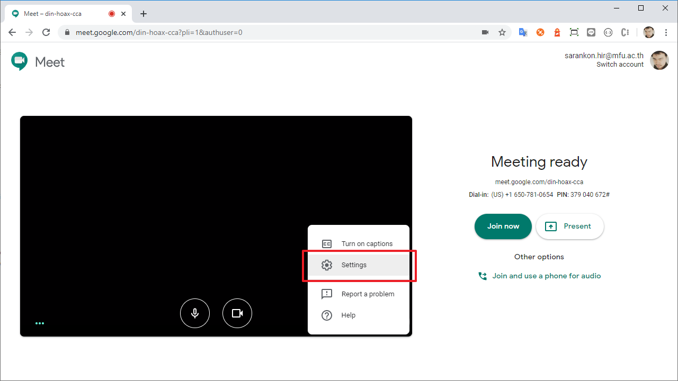The image size is (678, 381).
Task: Bookmark this page with star icon
Action: (x=502, y=32)
